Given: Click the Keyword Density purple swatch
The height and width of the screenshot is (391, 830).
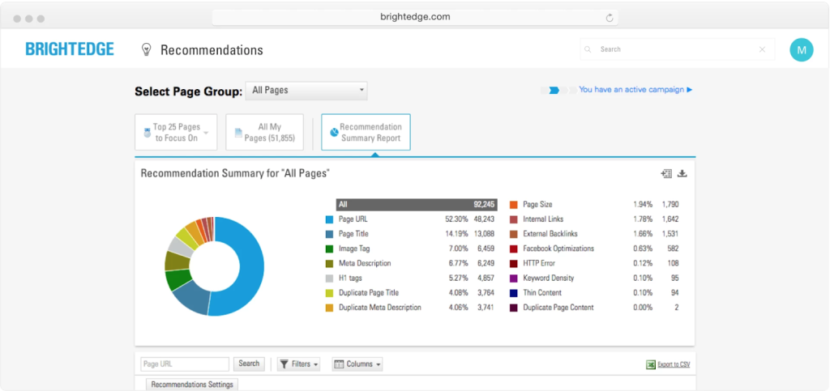Looking at the screenshot, I should 513,278.
